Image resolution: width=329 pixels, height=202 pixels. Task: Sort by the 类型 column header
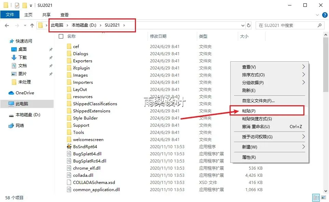coord(203,36)
